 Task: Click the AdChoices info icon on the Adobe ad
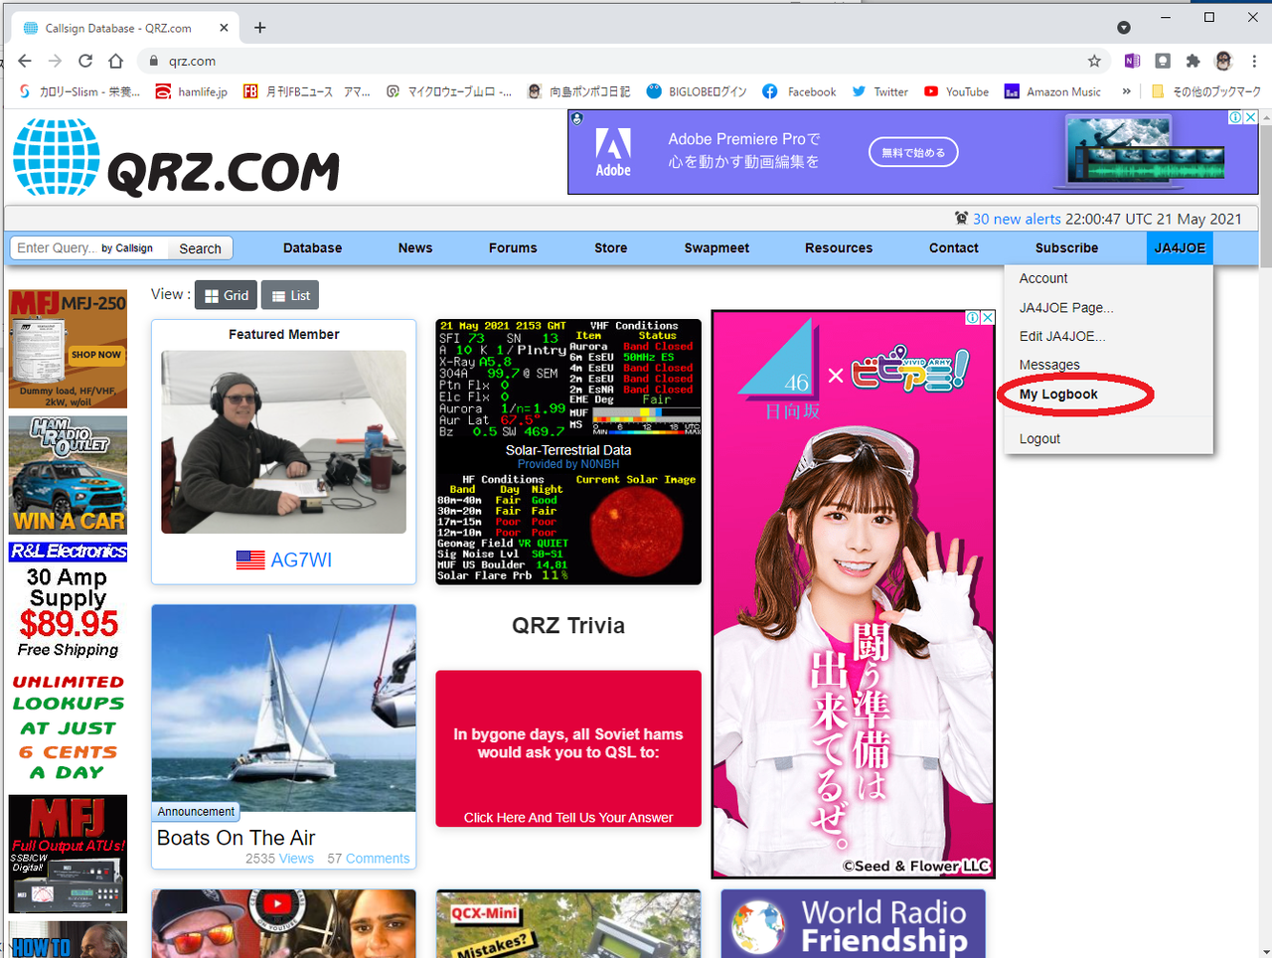(x=1235, y=117)
